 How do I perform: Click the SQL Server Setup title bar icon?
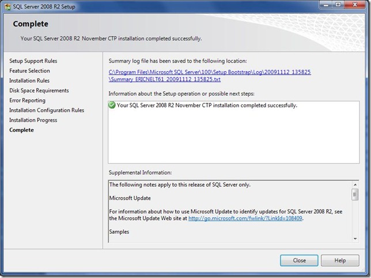(7, 7)
